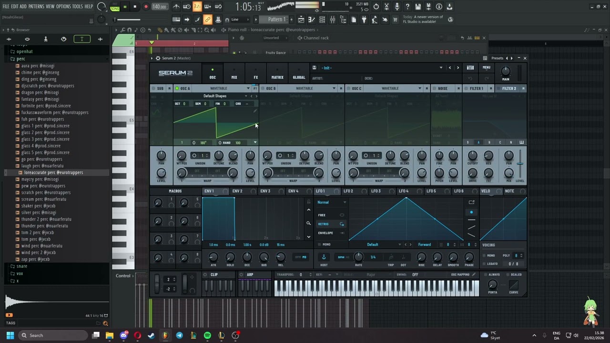Open the Serum MENU button
610x343 pixels.
pos(486,68)
